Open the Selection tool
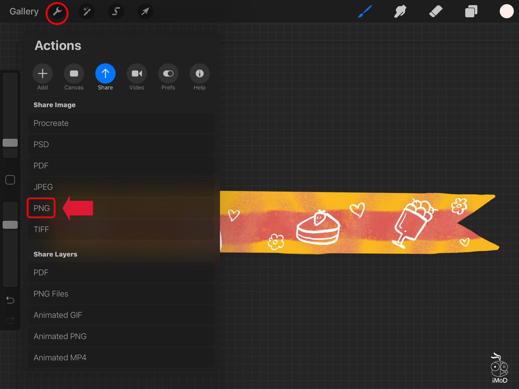The image size is (519, 389). tap(116, 11)
